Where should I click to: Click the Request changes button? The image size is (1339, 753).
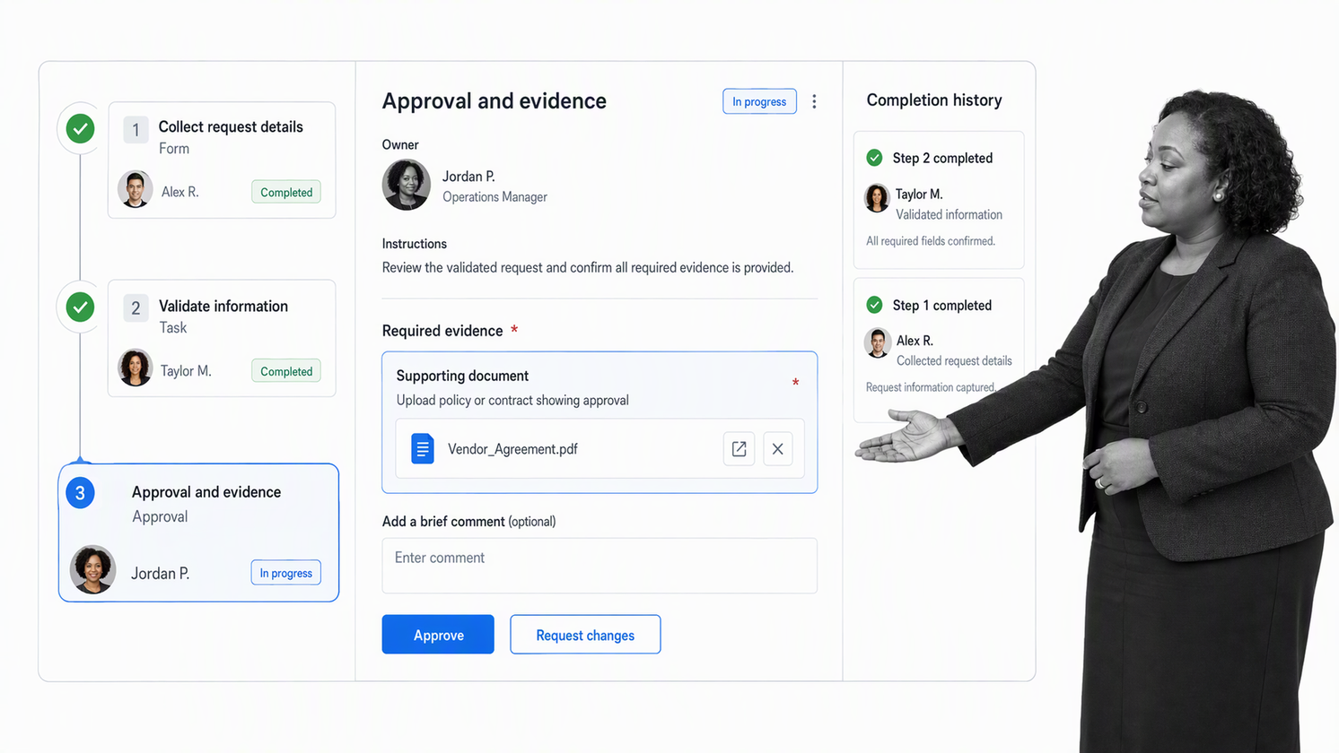tap(585, 635)
